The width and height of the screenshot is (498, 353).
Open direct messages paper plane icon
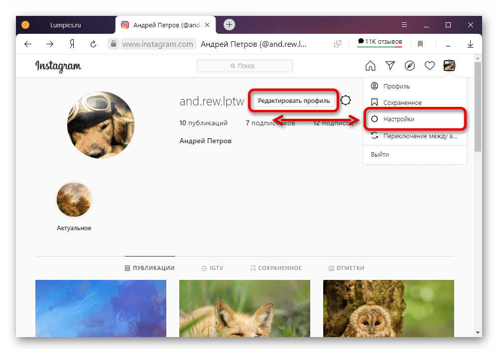(390, 66)
